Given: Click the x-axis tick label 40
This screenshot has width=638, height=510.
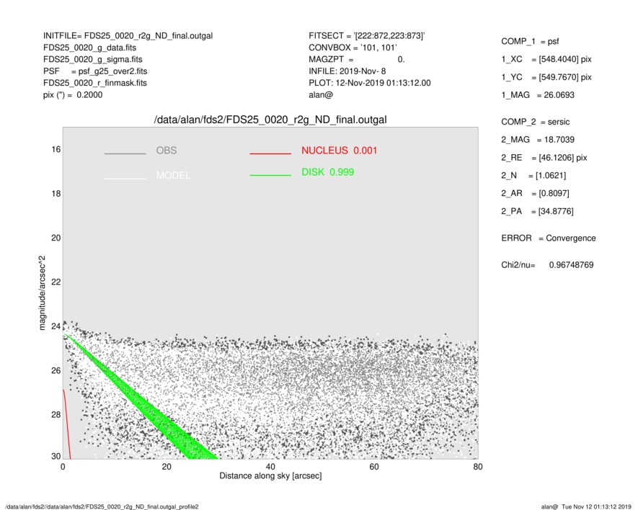Looking at the screenshot, I should pos(270,466).
